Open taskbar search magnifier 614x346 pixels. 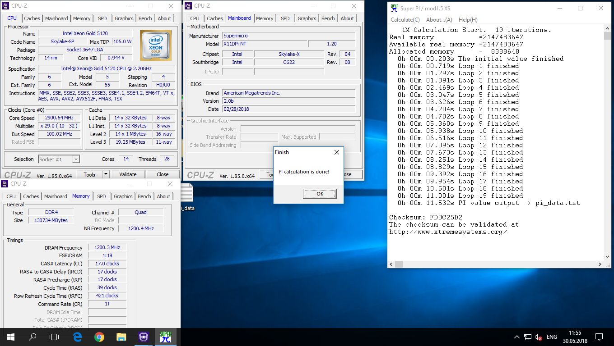33,337
